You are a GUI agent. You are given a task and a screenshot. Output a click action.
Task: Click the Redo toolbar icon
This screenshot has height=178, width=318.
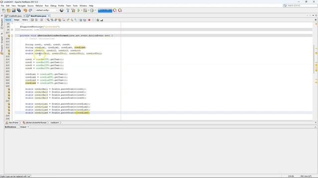click(30, 10)
